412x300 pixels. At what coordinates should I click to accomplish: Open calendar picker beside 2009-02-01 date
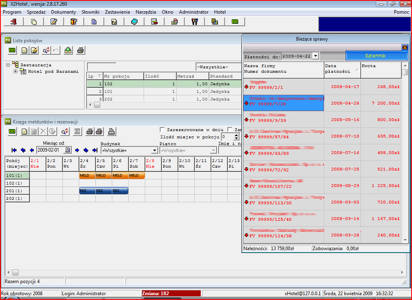[x=67, y=150]
